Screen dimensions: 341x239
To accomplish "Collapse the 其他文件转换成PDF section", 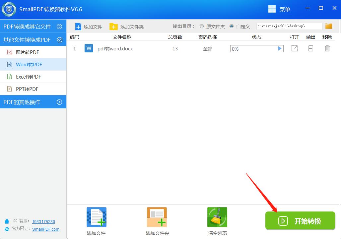I will click(60, 39).
